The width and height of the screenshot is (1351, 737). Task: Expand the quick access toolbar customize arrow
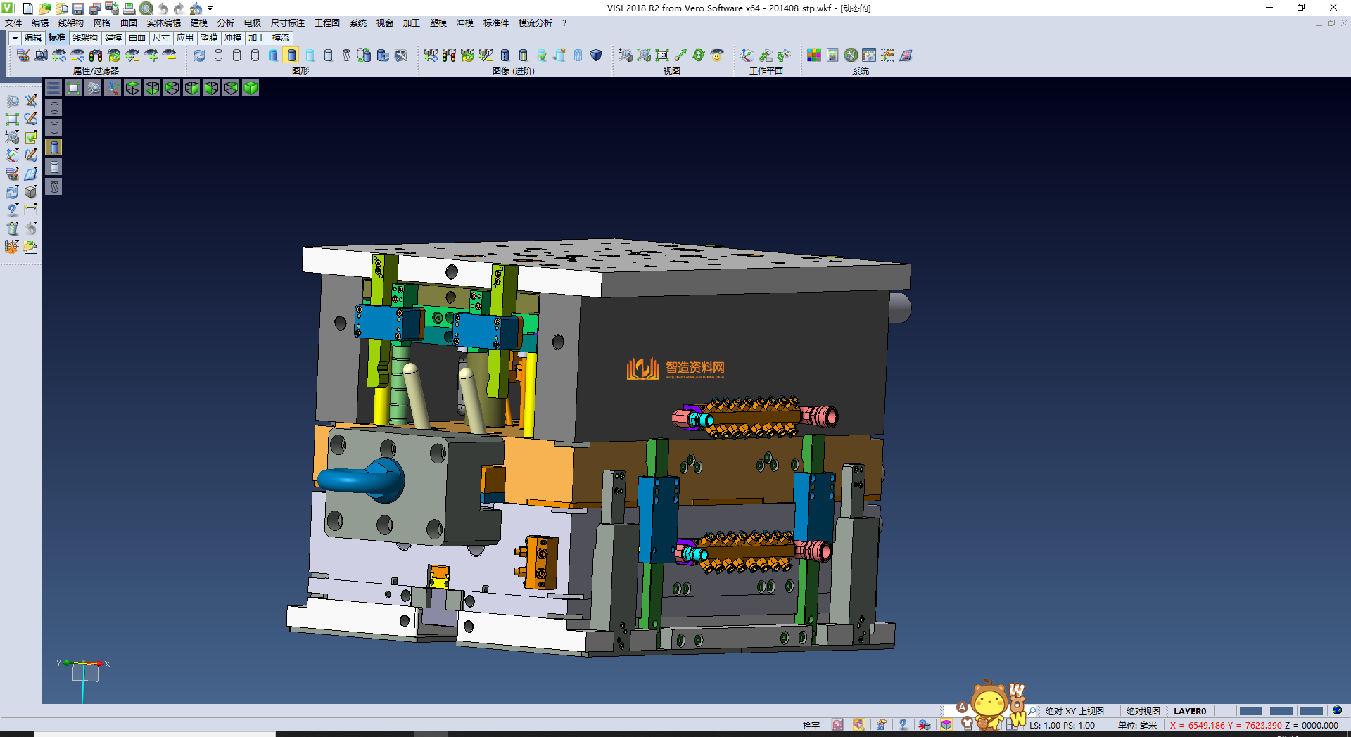pyautogui.click(x=210, y=9)
